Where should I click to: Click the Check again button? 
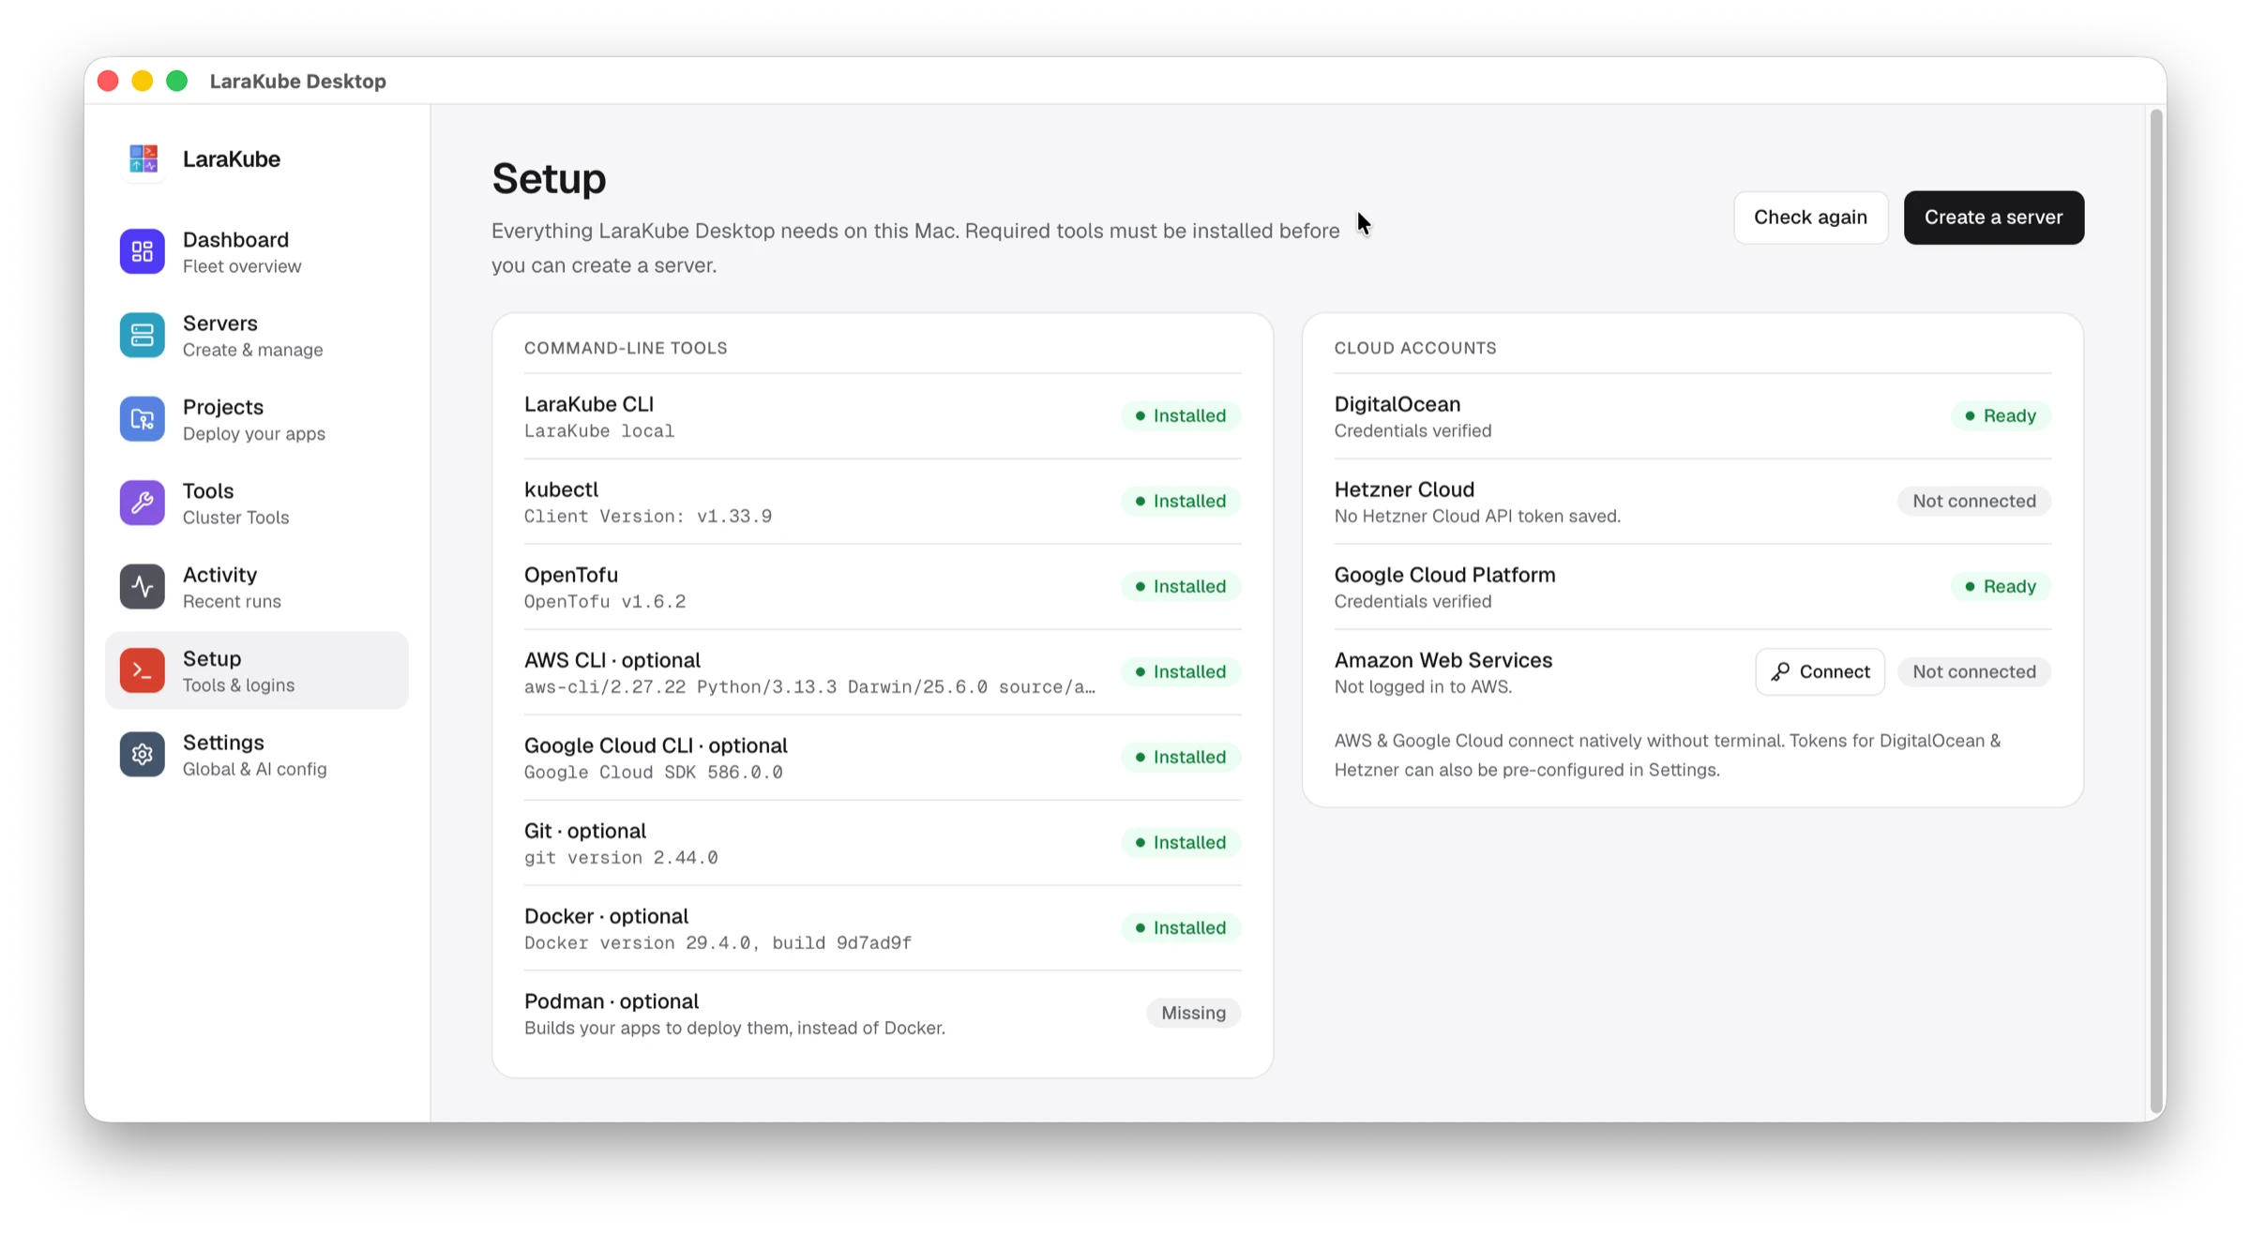[1810, 218]
